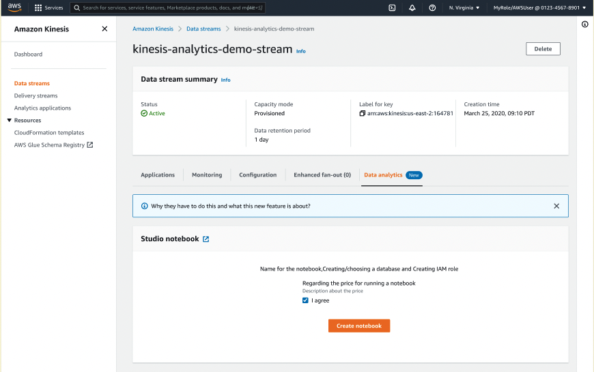Open the N. Virginia region dropdown
Image resolution: width=594 pixels, height=372 pixels.
coord(464,7)
